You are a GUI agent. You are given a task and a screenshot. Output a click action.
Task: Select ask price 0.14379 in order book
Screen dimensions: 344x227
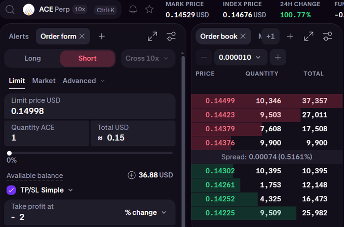(220, 129)
